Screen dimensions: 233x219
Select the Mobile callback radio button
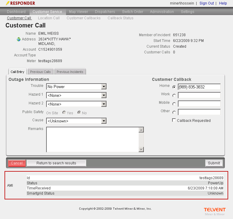174,104
